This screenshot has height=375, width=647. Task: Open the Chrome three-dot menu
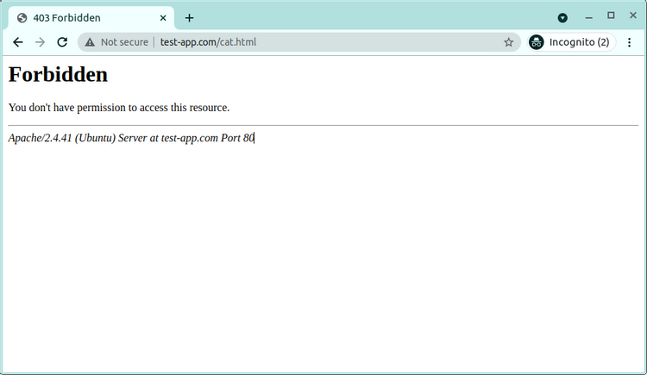click(630, 42)
